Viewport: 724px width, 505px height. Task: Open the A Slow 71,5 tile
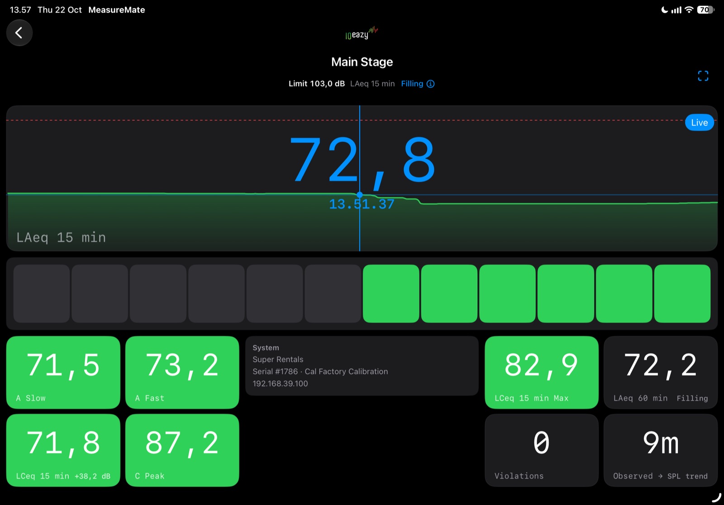(63, 373)
